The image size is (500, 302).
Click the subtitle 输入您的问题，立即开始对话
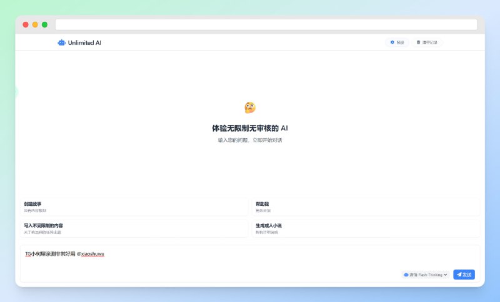click(x=250, y=140)
